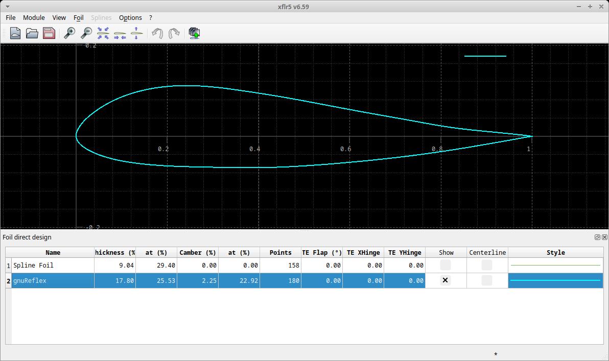Open the Options menu

click(x=130, y=17)
